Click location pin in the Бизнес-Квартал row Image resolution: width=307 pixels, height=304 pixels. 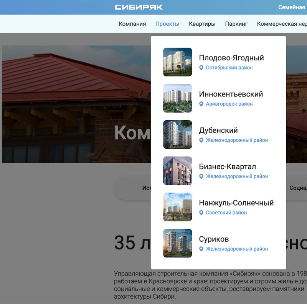201,176
